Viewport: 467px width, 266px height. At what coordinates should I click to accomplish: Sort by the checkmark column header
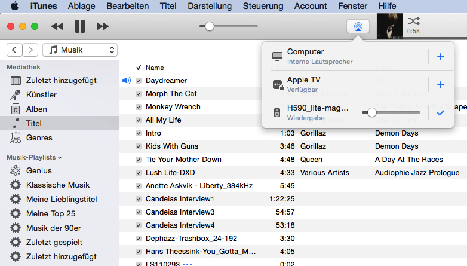point(139,68)
